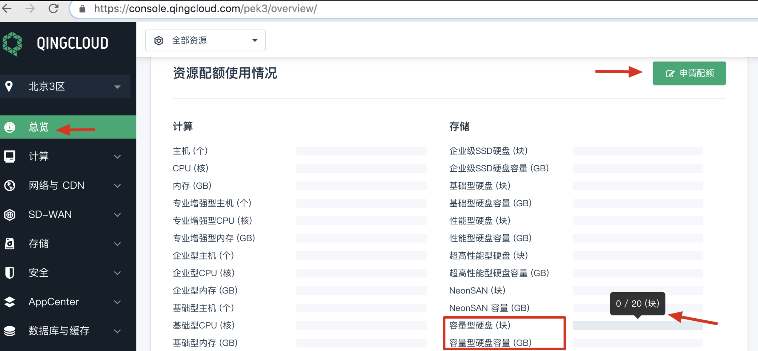Screen dimensions: 758x351
Task: Click the 安全 shield icon in the sidebar
Action: 10,273
